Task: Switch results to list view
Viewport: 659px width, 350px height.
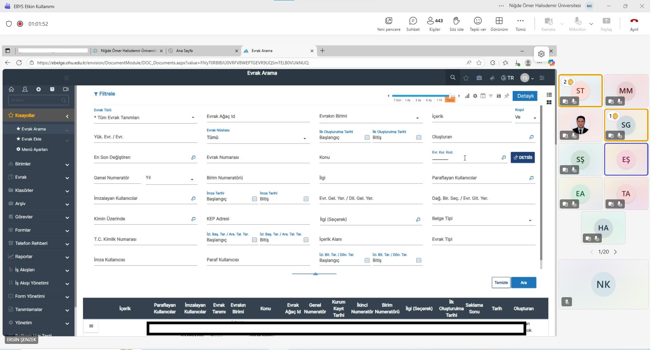Action: (549, 95)
